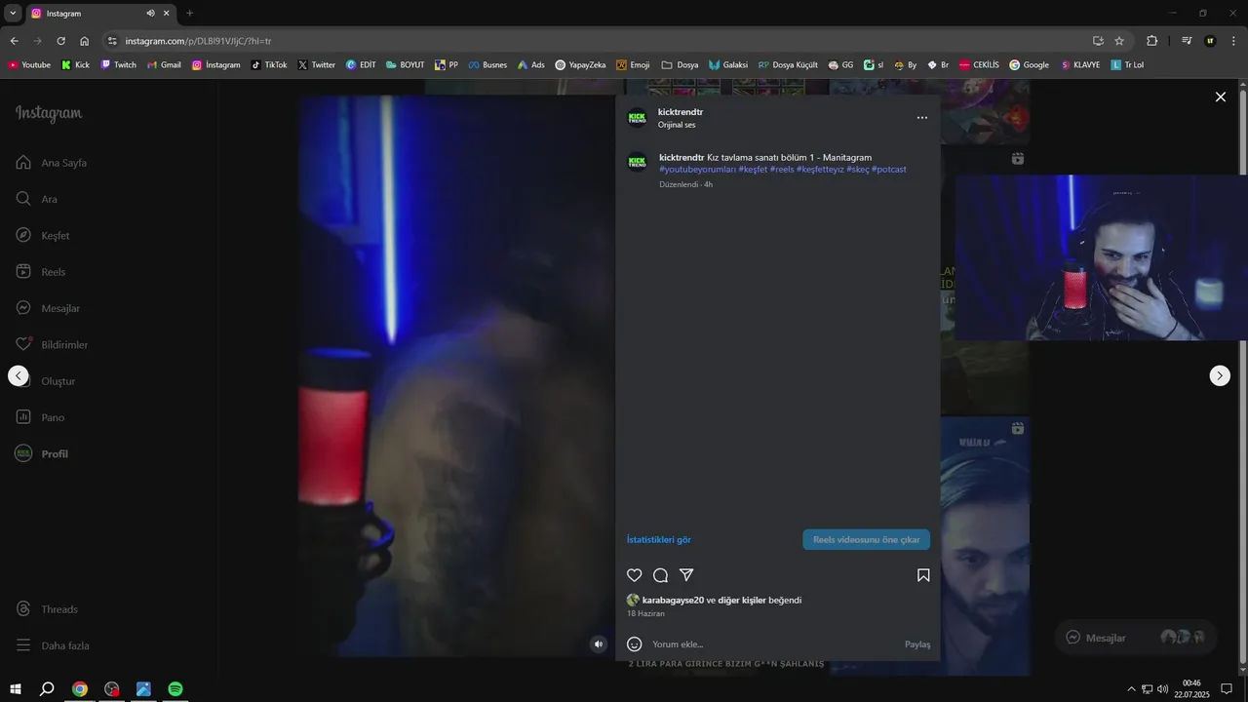The height and width of the screenshot is (702, 1248).
Task: Bookmark this page with star icon
Action: pyautogui.click(x=1119, y=41)
